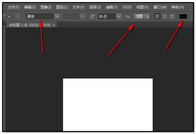Click the font size icon
This screenshot has width=196, height=134.
point(92,16)
